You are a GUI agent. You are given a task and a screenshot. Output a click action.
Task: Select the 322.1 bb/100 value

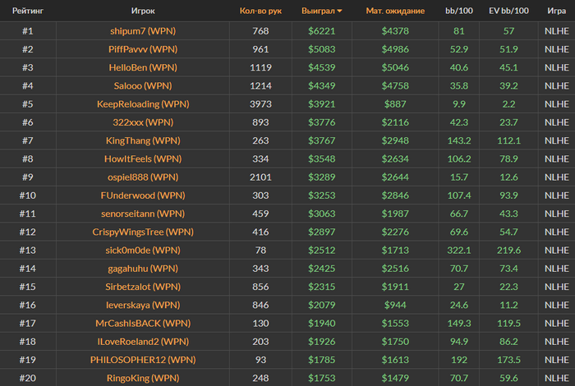point(459,250)
